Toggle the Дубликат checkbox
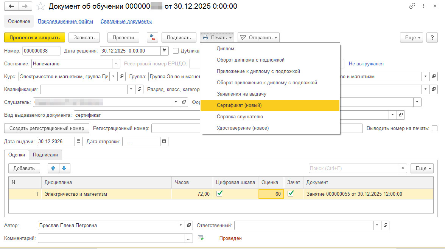Image resolution: width=445 pixels, height=249 pixels. [176, 51]
